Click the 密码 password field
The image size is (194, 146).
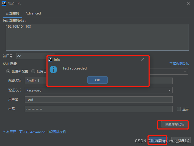pyautogui.click(x=99, y=109)
